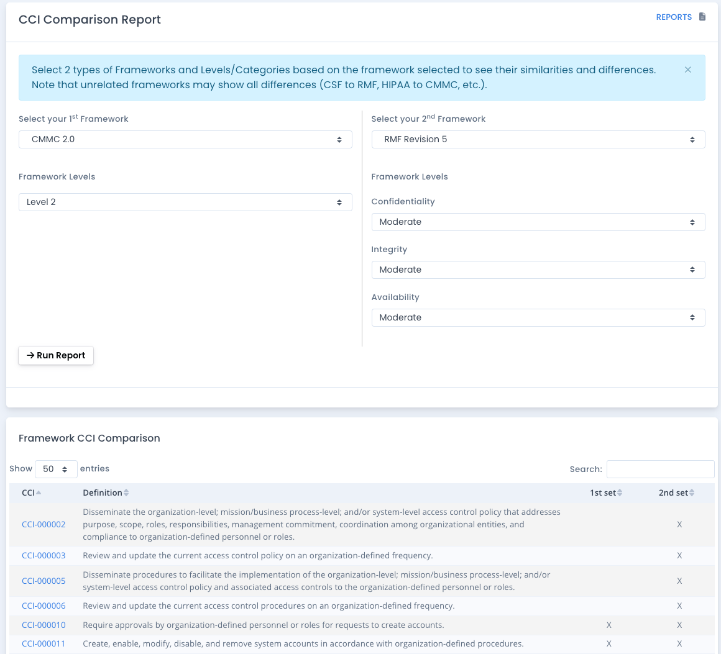
Task: Click the CCI Comparison Report title
Action: 90,20
